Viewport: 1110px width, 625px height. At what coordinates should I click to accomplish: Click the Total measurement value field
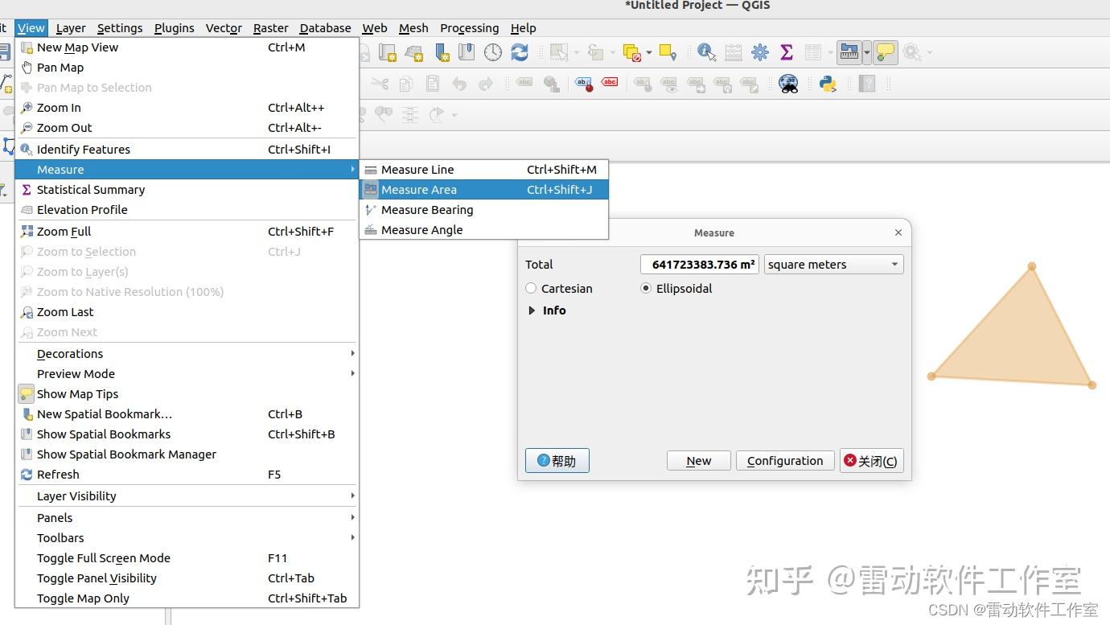[699, 264]
